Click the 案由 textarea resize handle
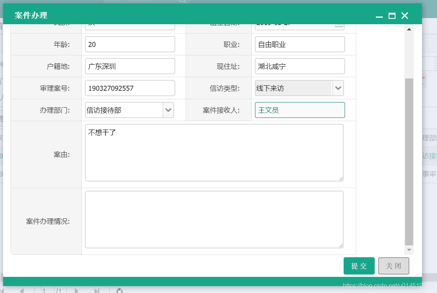437x293 pixels. 341,179
